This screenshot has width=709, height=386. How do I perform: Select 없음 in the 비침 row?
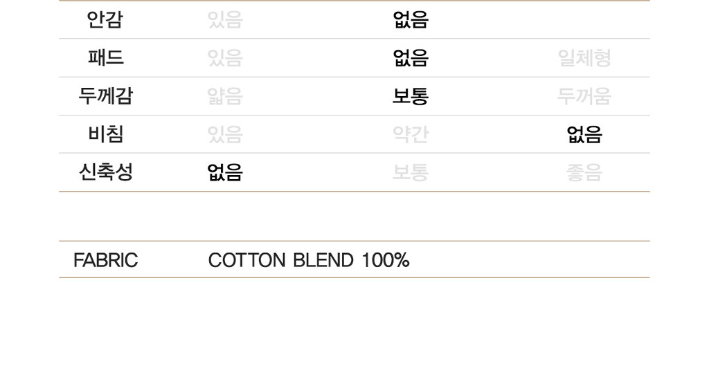point(584,134)
